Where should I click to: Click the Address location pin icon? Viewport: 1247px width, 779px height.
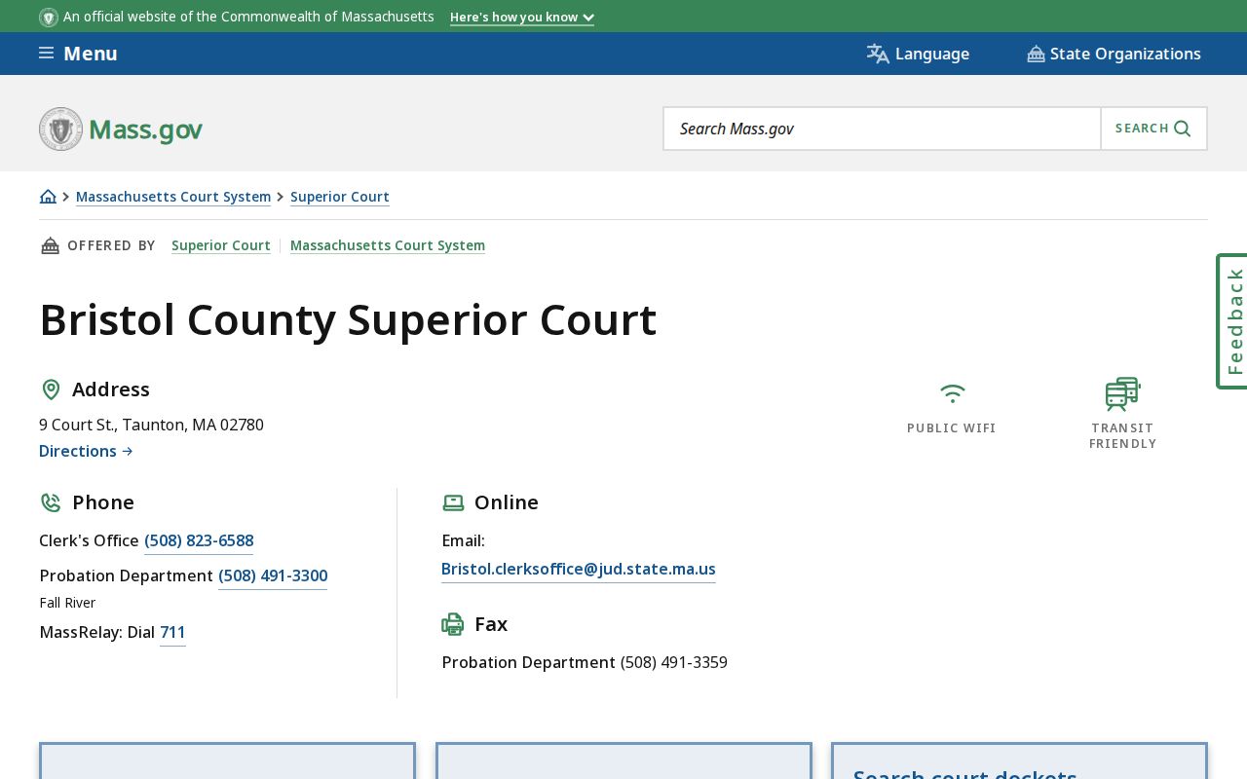coord(51,389)
